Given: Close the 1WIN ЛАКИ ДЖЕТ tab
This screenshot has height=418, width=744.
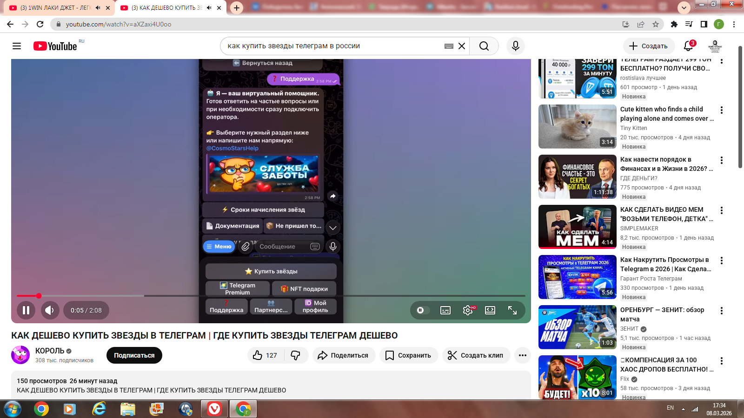Looking at the screenshot, I should click(x=108, y=8).
